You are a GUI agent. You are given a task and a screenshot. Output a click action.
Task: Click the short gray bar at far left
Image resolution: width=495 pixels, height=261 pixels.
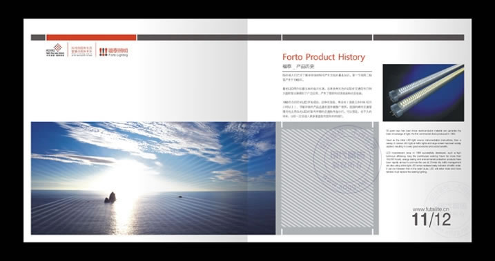coord(38,37)
